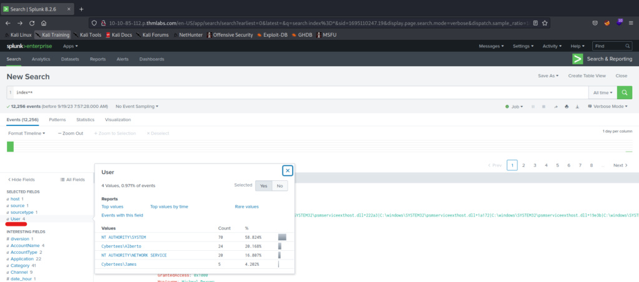Open the Top values report link
The width and height of the screenshot is (639, 282).
tap(112, 207)
